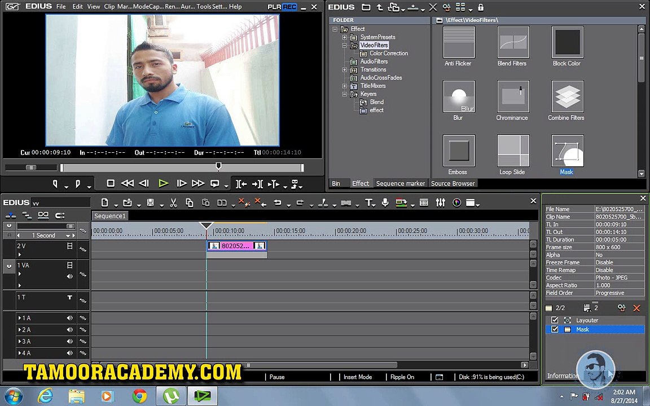
Task: Click the Fast Forward button
Action: [x=197, y=183]
